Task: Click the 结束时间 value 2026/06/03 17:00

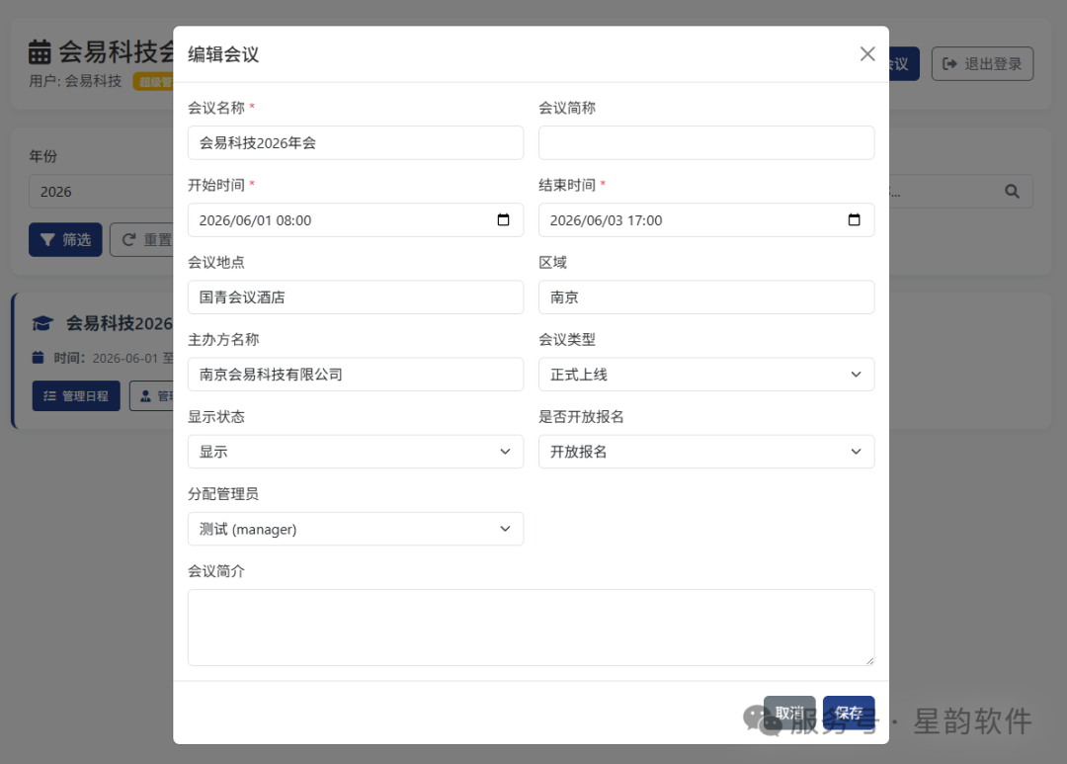Action: click(606, 220)
